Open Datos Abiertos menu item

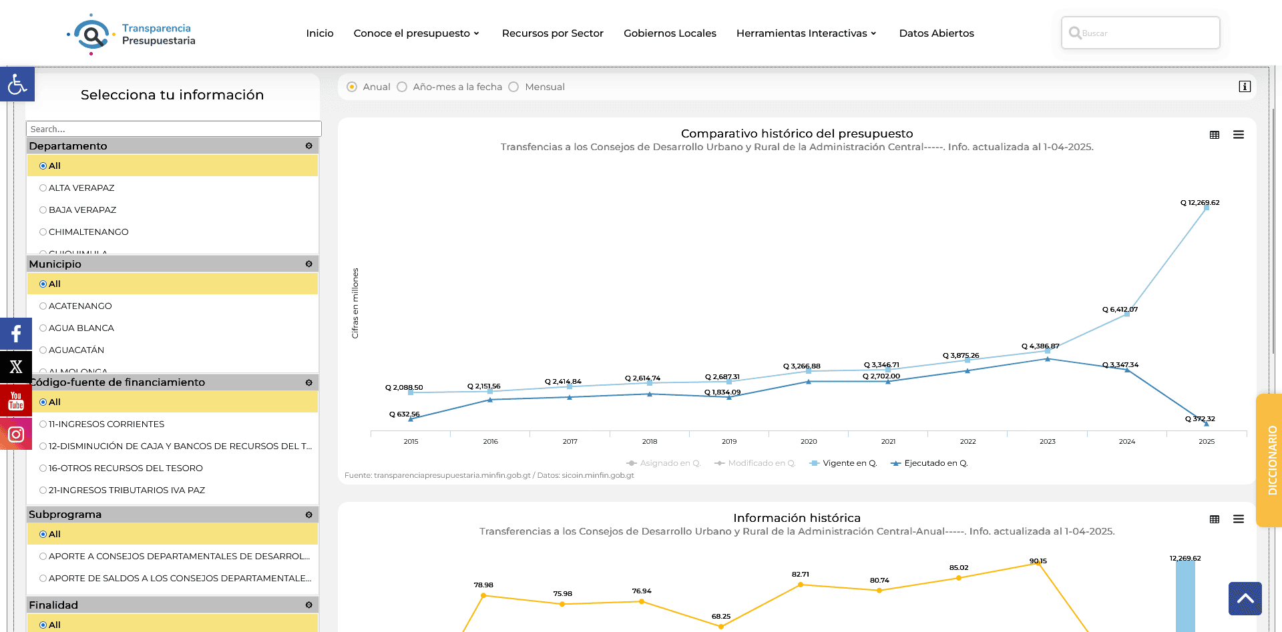point(936,33)
